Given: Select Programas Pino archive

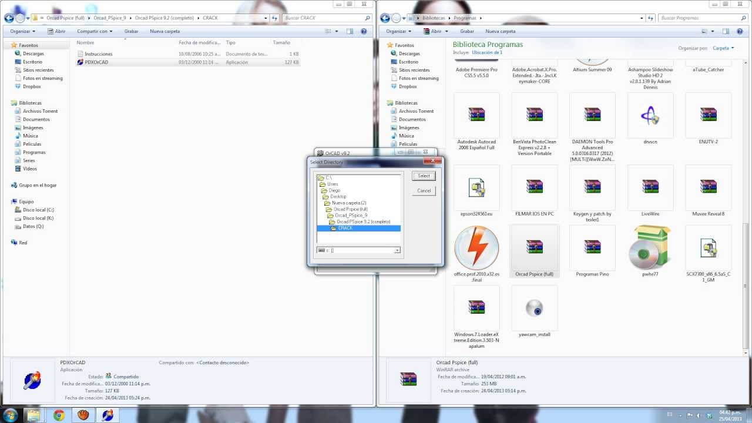Looking at the screenshot, I should point(592,251).
